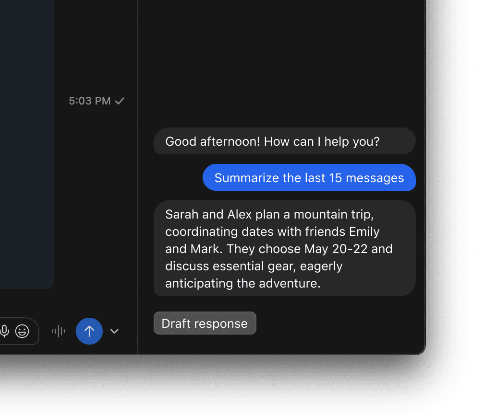Viewport: 484px width, 416px height.
Task: Start voice mode with the waveform icon
Action: tap(59, 331)
